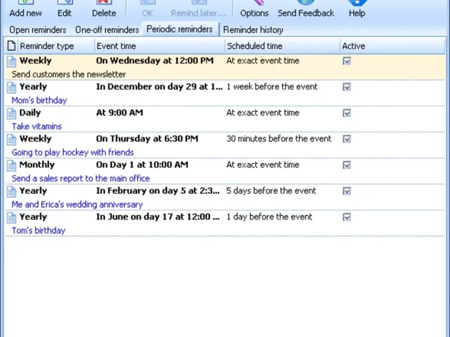Sort by Reminder type column header

(56, 46)
